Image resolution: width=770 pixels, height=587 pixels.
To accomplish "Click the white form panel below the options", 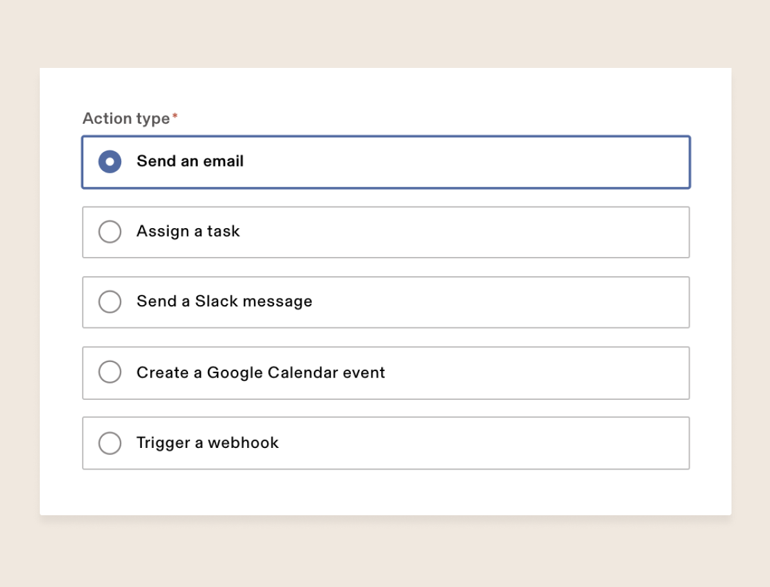I will pyautogui.click(x=385, y=492).
